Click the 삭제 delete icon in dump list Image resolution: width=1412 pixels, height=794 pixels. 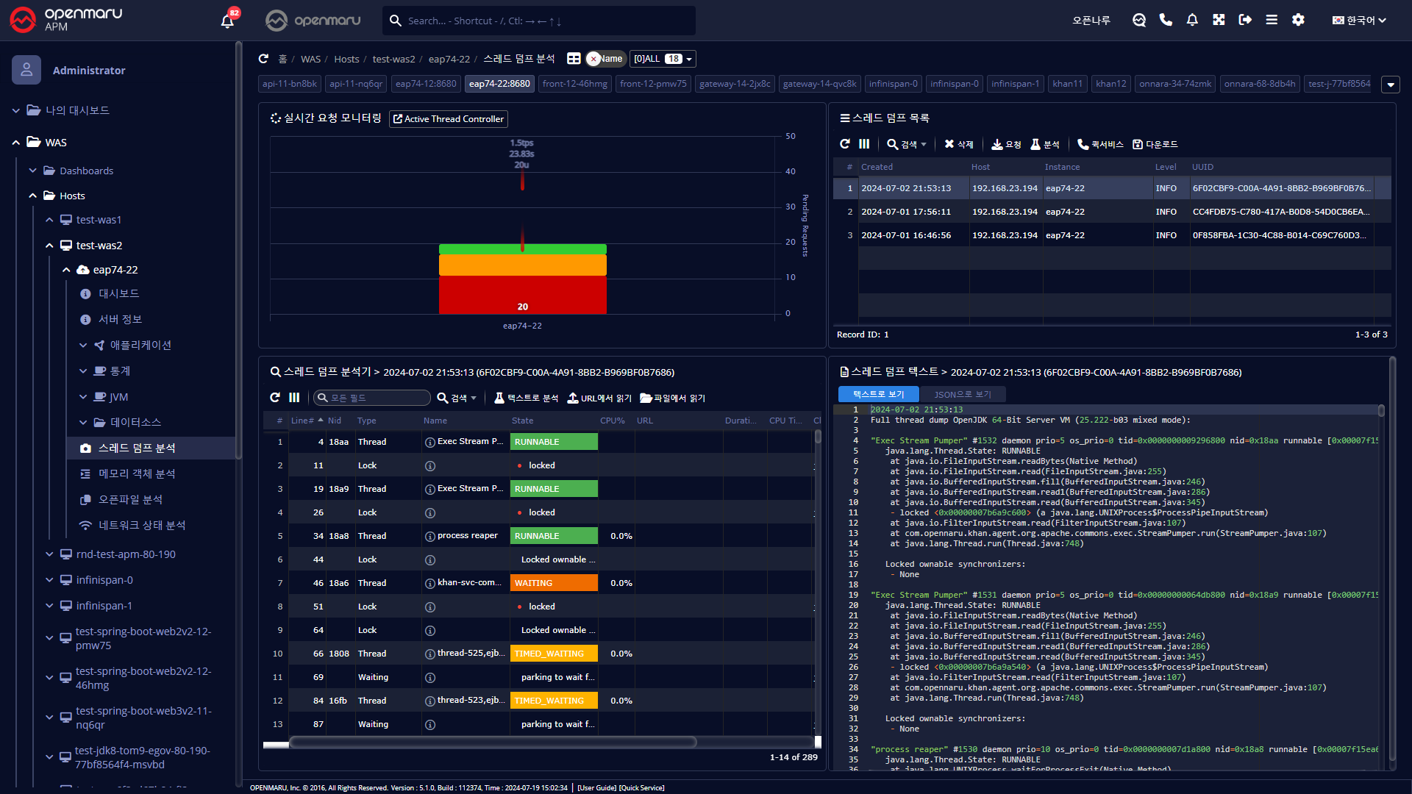click(958, 144)
